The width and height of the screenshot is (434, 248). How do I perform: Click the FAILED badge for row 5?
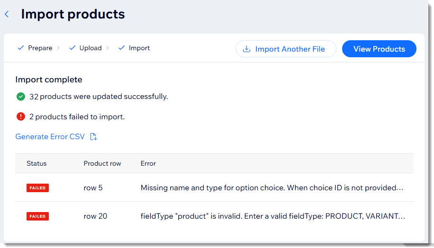[x=37, y=188]
